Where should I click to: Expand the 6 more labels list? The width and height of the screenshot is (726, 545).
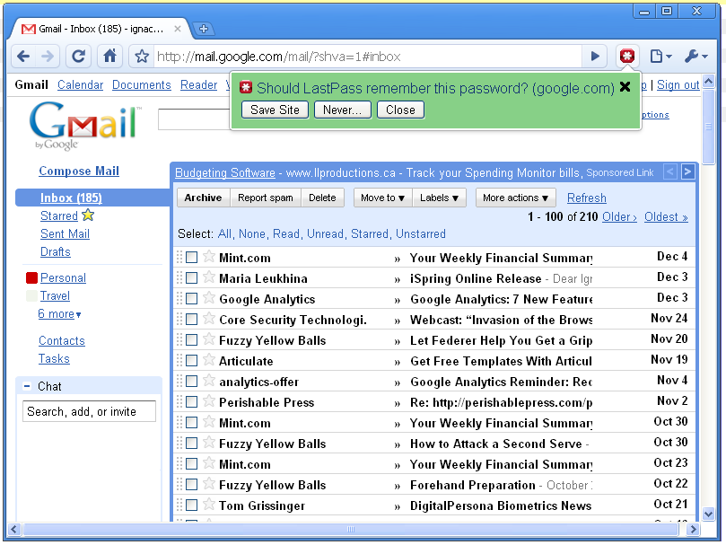click(x=60, y=313)
